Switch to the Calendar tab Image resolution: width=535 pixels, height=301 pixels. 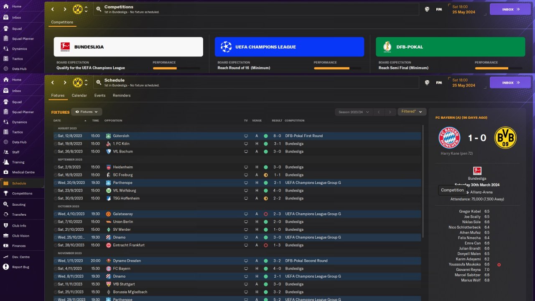coord(79,95)
